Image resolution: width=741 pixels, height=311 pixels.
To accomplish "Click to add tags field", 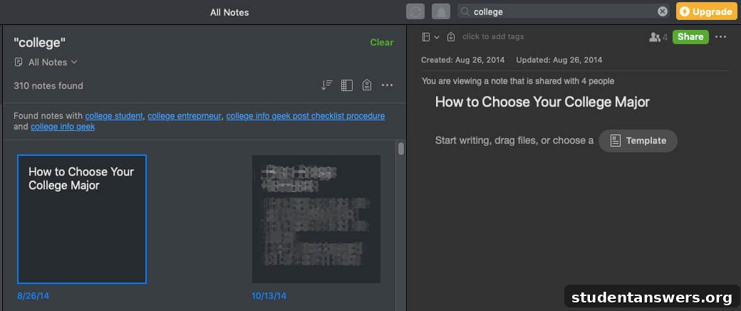I will click(493, 37).
